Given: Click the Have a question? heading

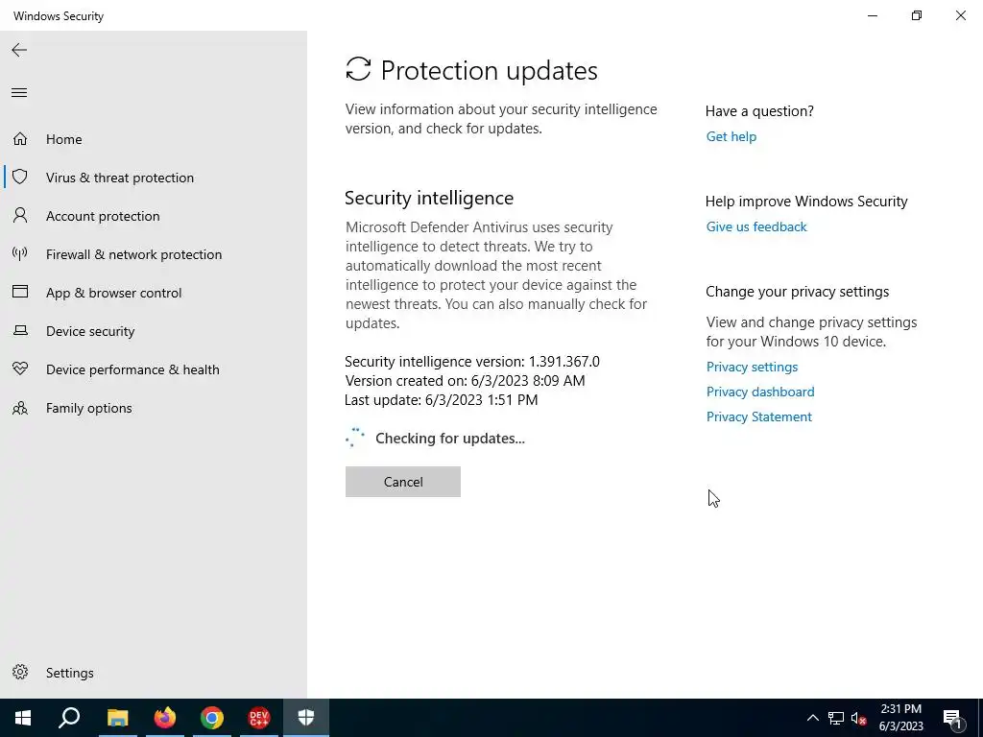Looking at the screenshot, I should tap(759, 111).
